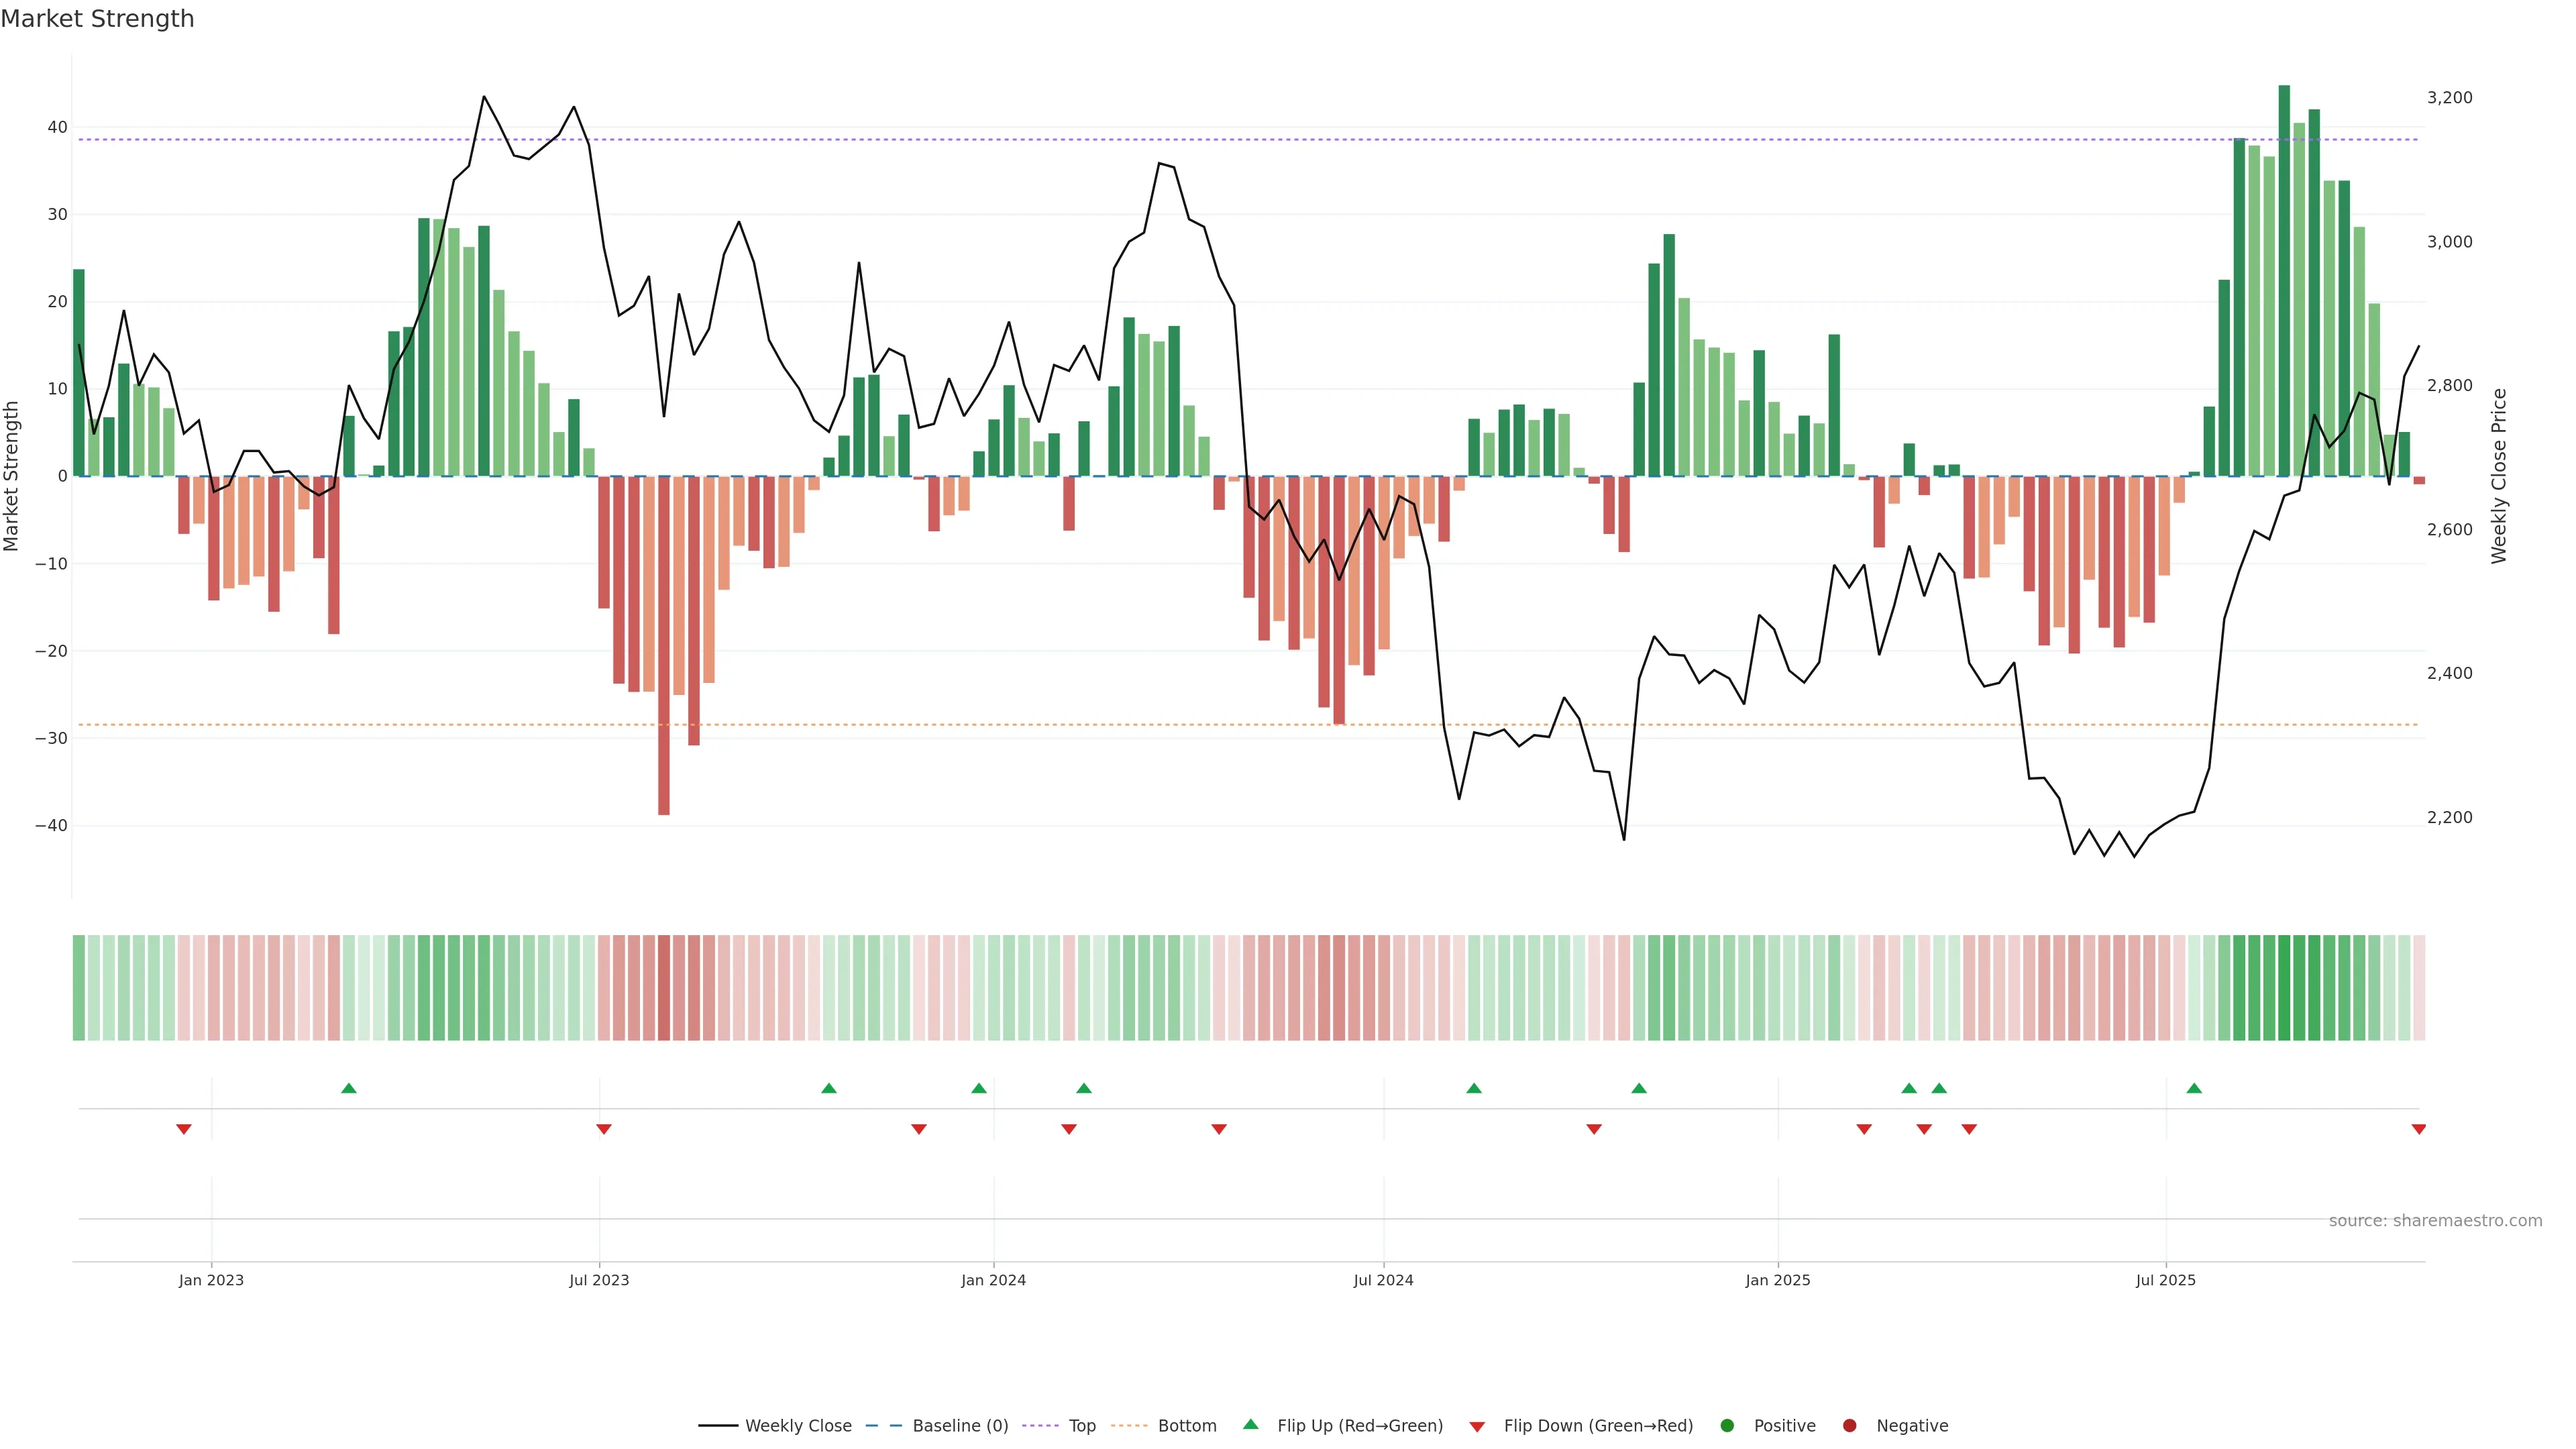Click the flip-up marker just before Jan 2024

(979, 1088)
